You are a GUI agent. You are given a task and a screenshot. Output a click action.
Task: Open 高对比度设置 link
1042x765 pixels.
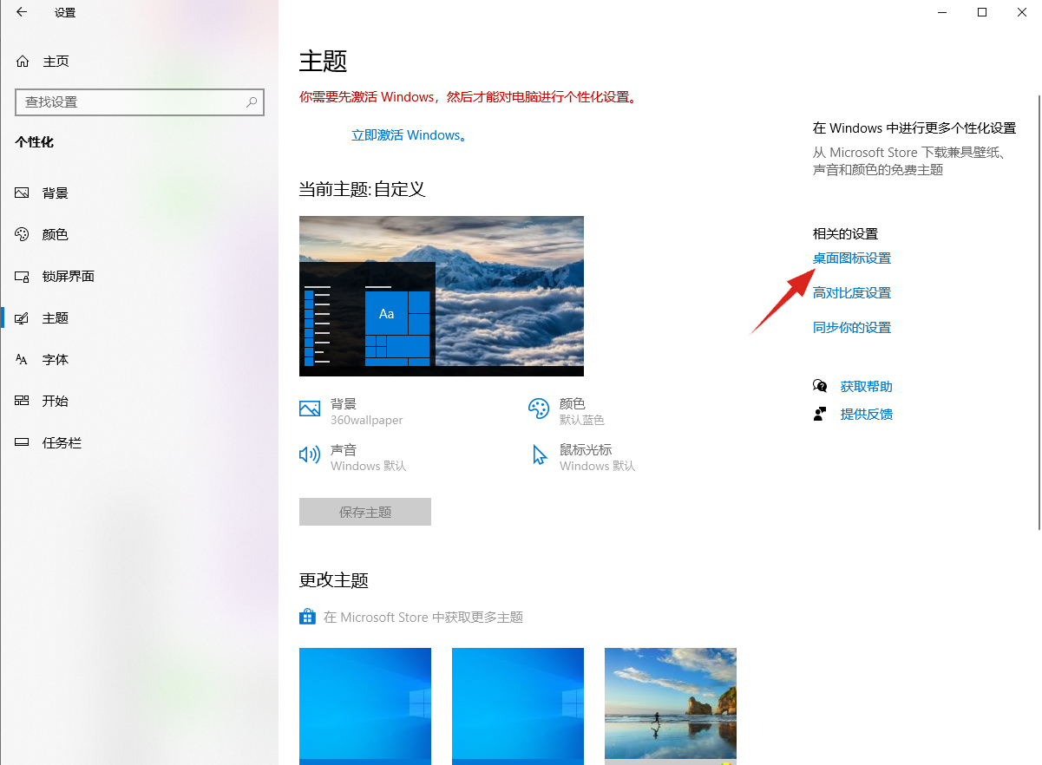[x=852, y=292]
